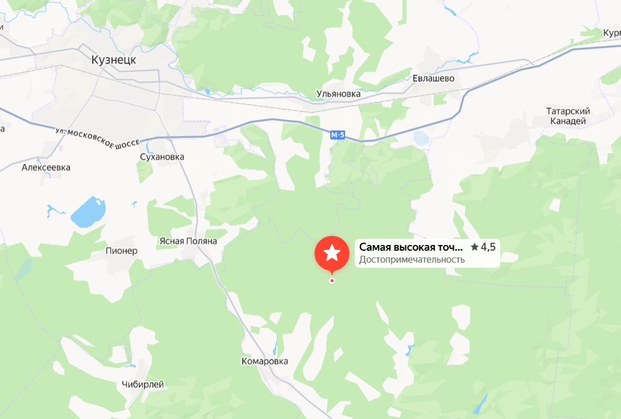
Task: Click the small red dot under the pin
Action: (332, 281)
